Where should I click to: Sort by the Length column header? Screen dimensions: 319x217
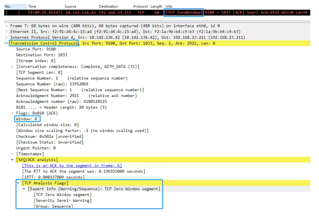(x=156, y=6)
